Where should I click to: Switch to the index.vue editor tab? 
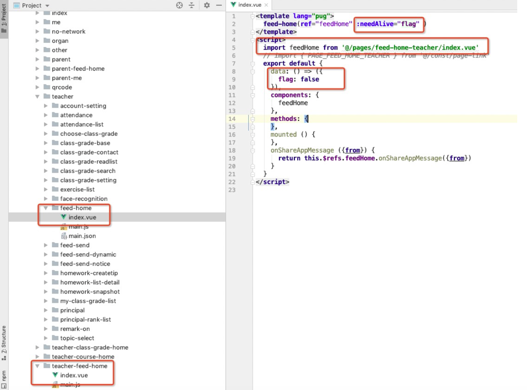pos(249,5)
